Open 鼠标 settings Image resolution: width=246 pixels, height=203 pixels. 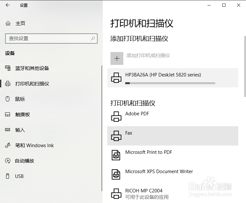click(20, 99)
